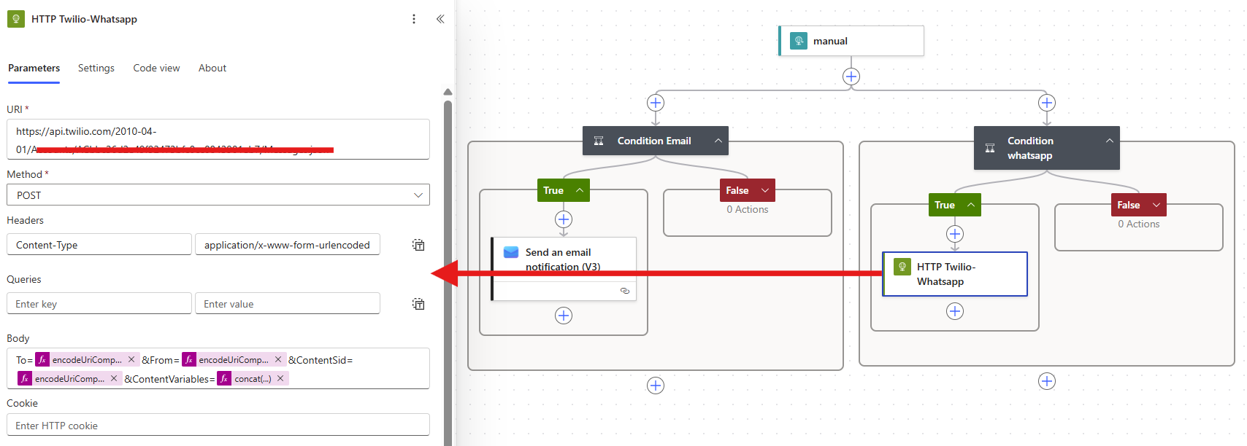
Task: Click the plus above Condition whatsapp
Action: (1047, 103)
